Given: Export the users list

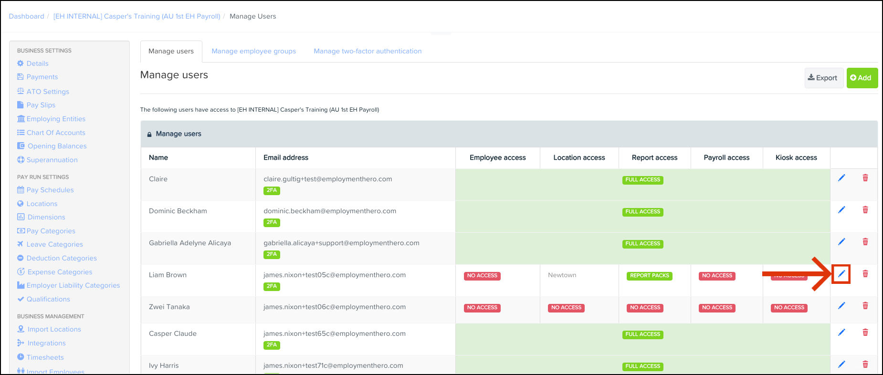Looking at the screenshot, I should [x=823, y=78].
